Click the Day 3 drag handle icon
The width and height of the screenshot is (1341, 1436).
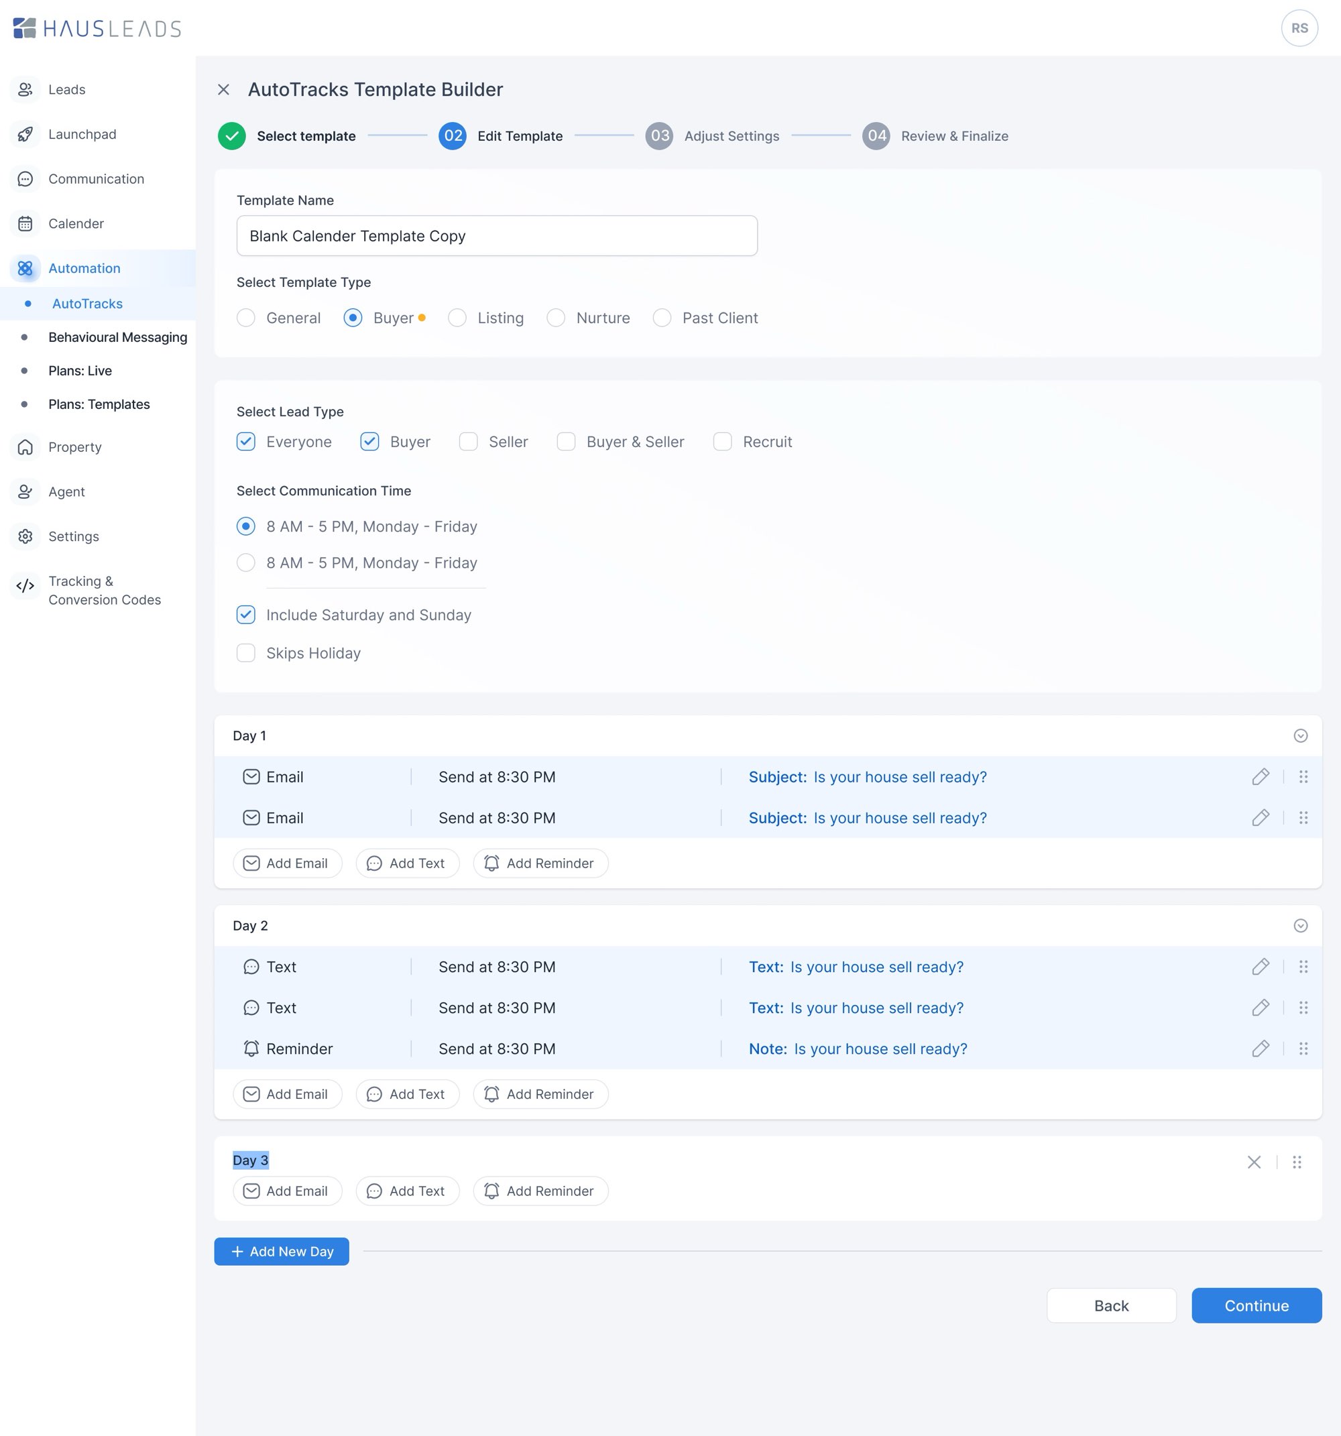(x=1296, y=1162)
